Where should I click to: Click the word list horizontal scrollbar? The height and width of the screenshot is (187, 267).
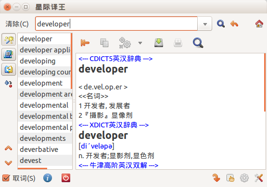tap(32, 168)
